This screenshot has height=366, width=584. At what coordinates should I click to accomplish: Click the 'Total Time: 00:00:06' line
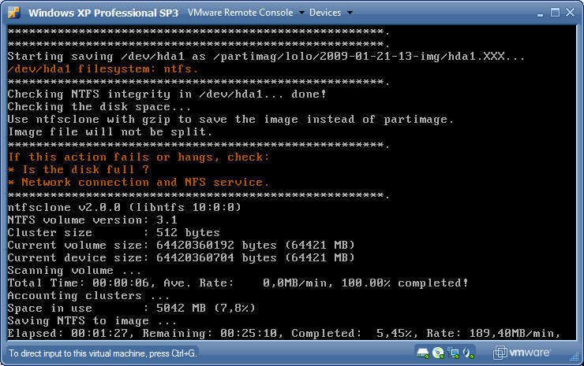coord(238,283)
